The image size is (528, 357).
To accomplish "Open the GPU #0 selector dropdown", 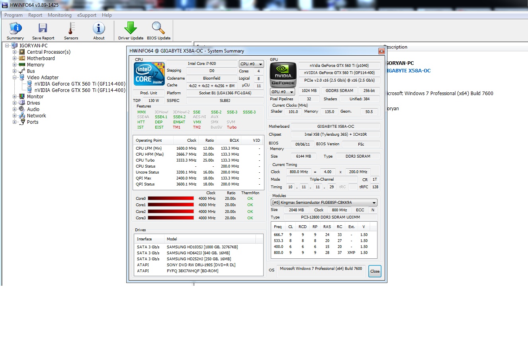I will click(282, 92).
